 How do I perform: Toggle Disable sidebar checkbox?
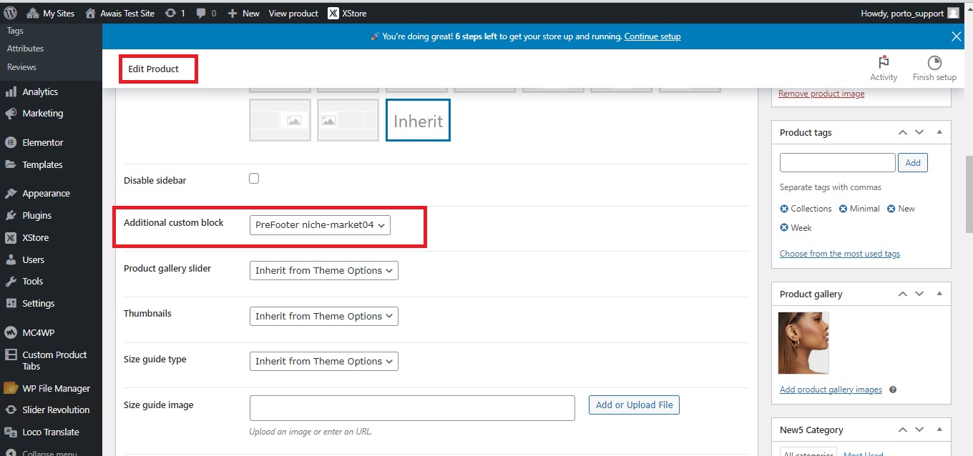[254, 179]
